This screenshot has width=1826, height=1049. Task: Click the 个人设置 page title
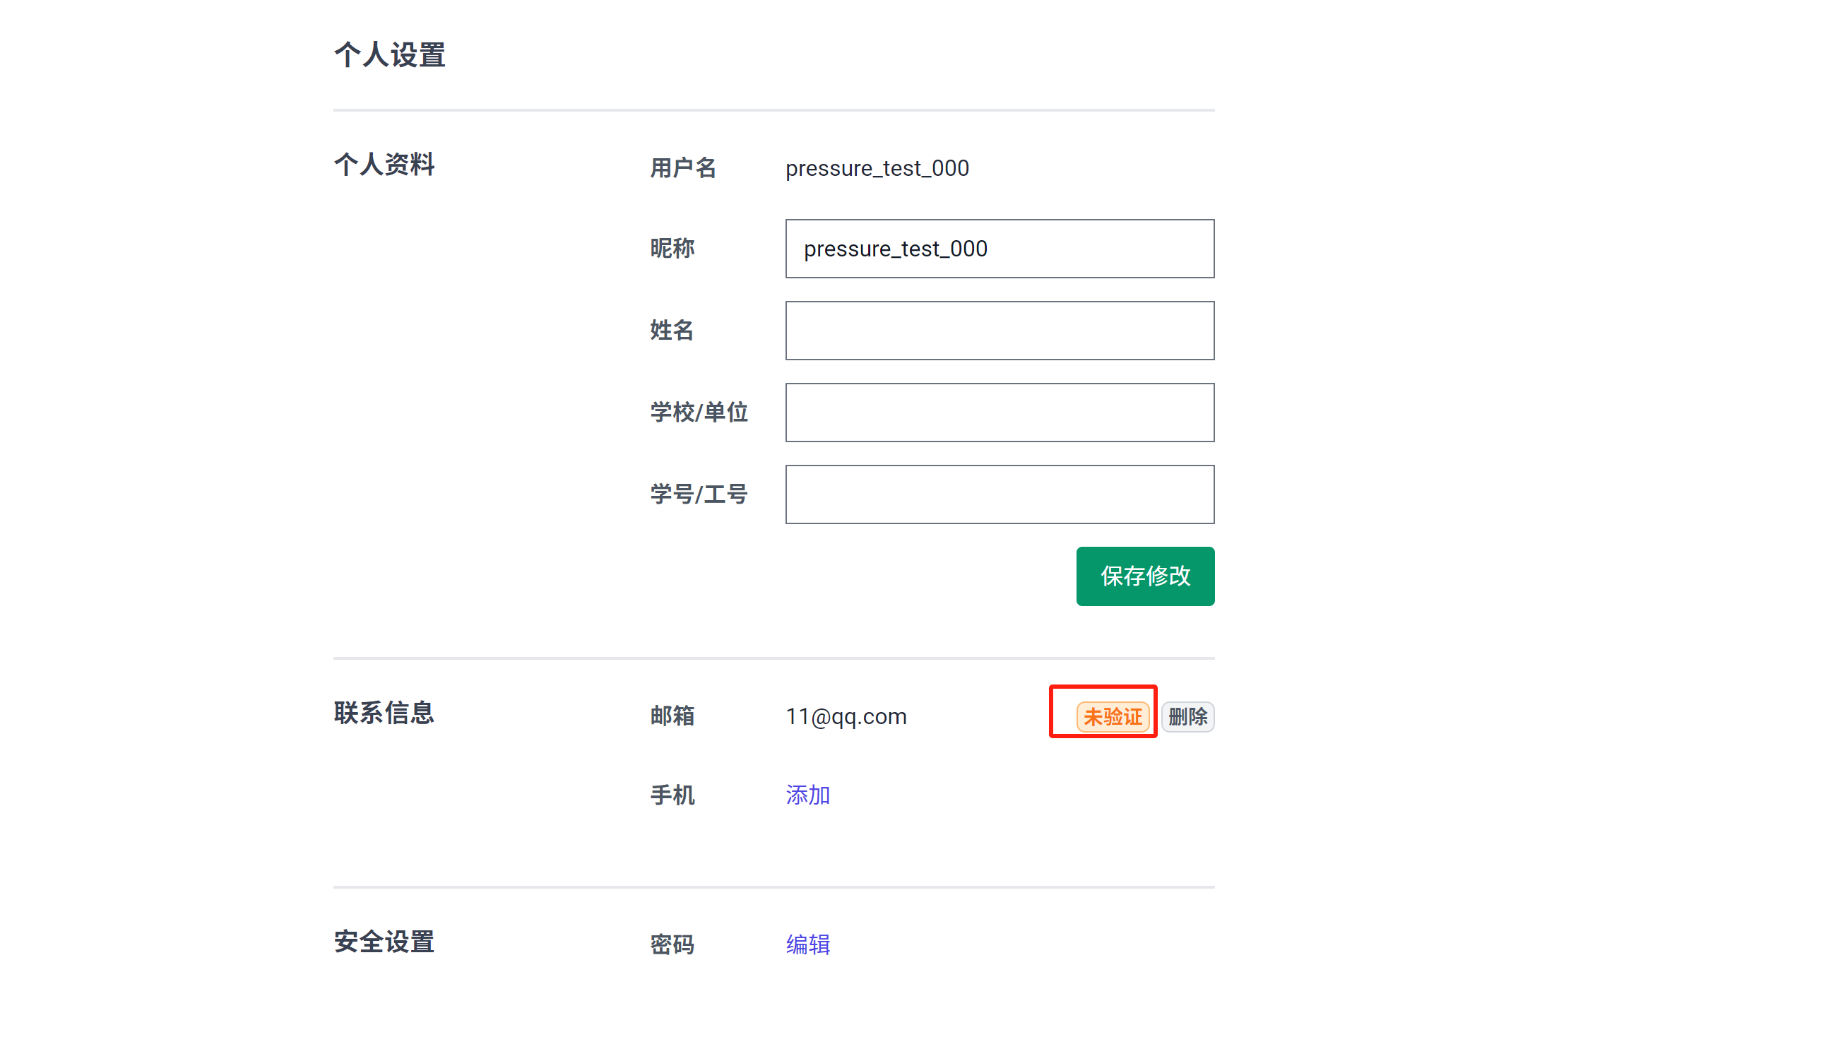[x=390, y=56]
